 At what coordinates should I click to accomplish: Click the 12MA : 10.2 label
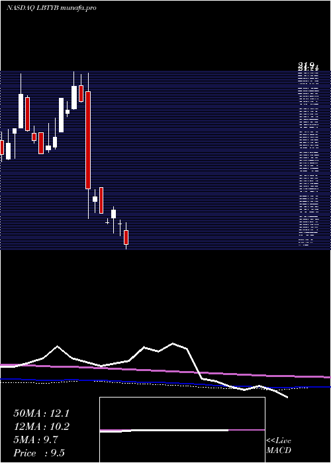[41, 427]
